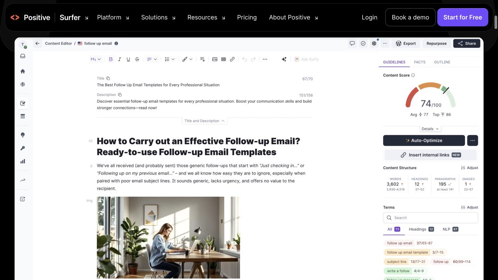Viewport: 498px width, 280px height.
Task: Click Export to WordPress
Action: pyautogui.click(x=406, y=44)
